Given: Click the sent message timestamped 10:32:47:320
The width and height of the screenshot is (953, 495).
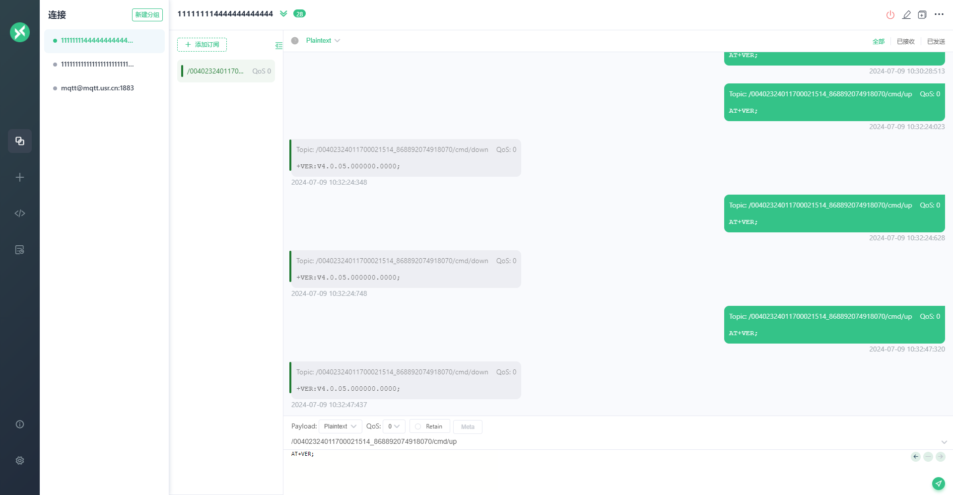Looking at the screenshot, I should pos(834,325).
